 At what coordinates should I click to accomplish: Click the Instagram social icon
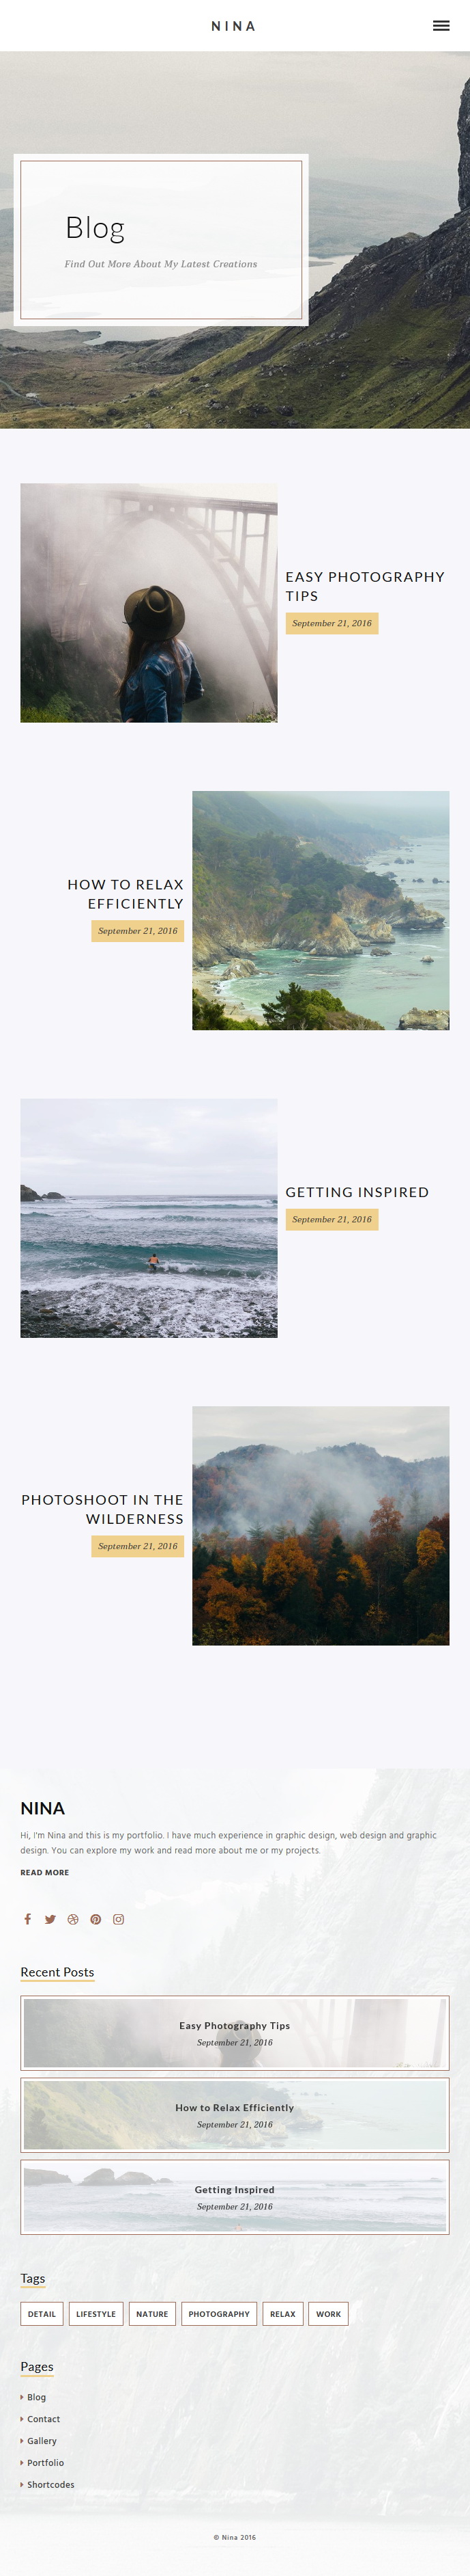click(x=119, y=1919)
